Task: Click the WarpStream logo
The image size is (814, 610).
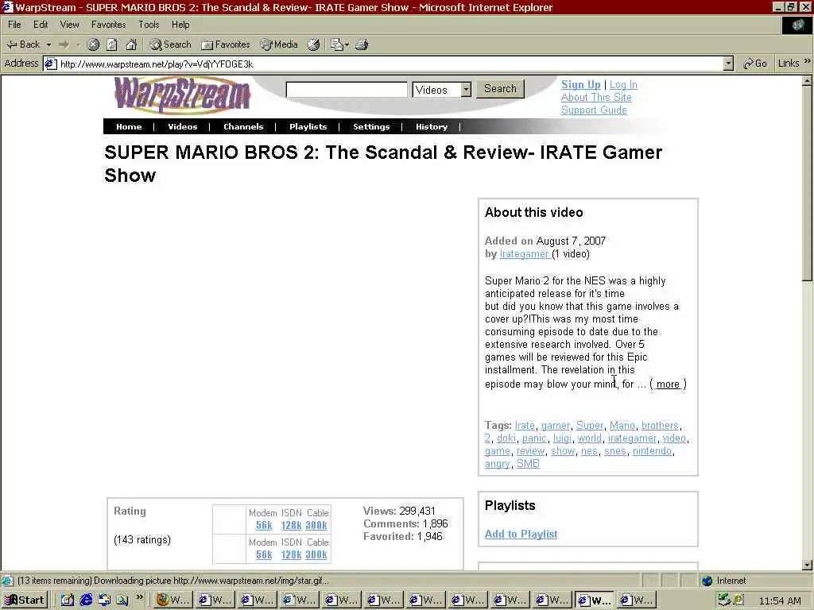Action: (182, 95)
